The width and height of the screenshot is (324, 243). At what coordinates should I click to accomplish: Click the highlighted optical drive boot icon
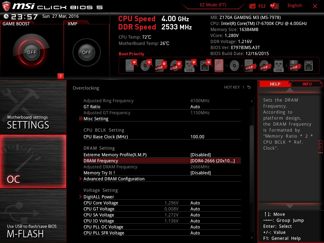click(x=219, y=65)
